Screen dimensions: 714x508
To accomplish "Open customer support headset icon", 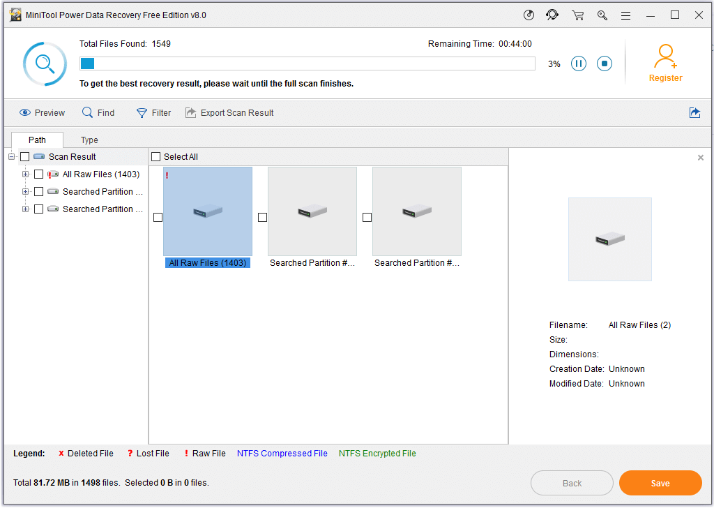I will click(x=552, y=15).
